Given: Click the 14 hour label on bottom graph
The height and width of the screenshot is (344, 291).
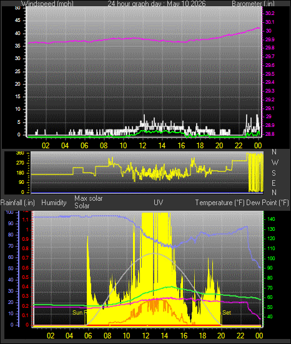Looking at the screenshot, I should click(x=164, y=336).
